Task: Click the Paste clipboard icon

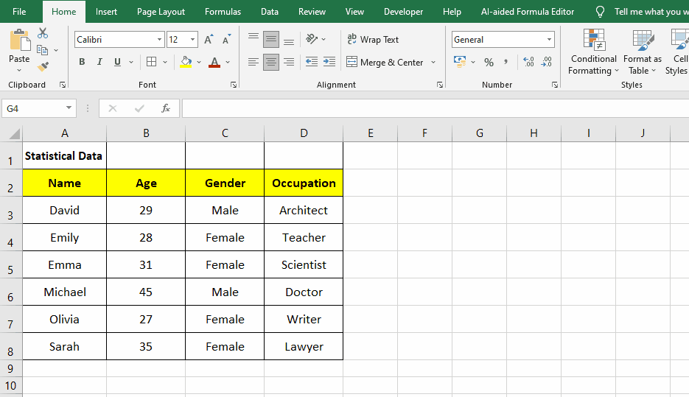Action: (19, 41)
